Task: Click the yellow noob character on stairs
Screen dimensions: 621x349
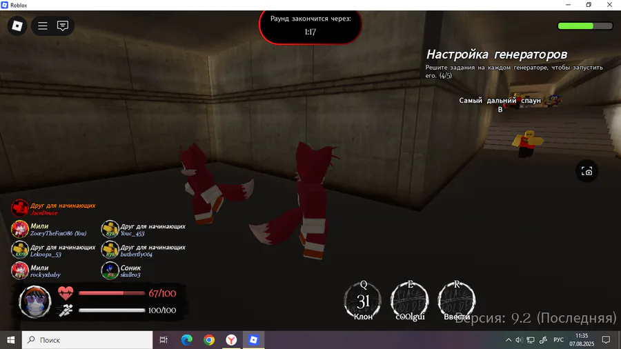Action: [x=527, y=143]
